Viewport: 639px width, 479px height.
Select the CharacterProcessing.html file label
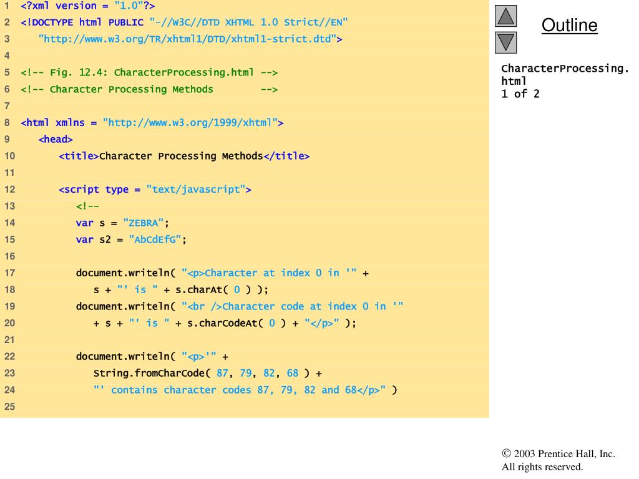(x=565, y=75)
